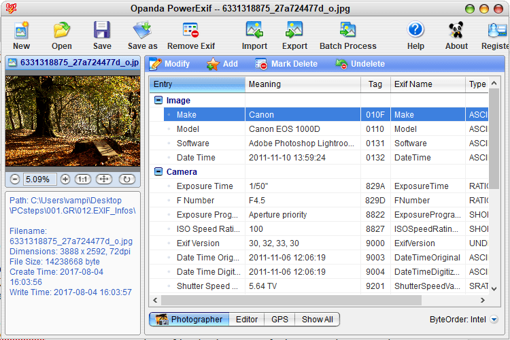Viewport: 510px width, 340px height.
Task: Click the Meaning column header
Action: coord(303,84)
